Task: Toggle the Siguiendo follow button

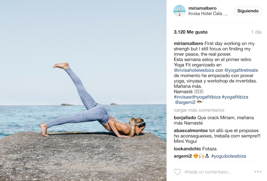Action: point(248,11)
